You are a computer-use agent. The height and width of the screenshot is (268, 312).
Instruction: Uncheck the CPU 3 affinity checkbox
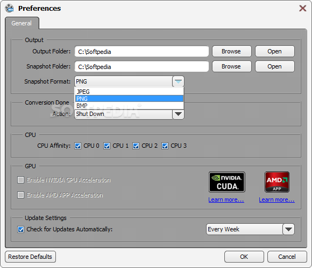coord(165,146)
